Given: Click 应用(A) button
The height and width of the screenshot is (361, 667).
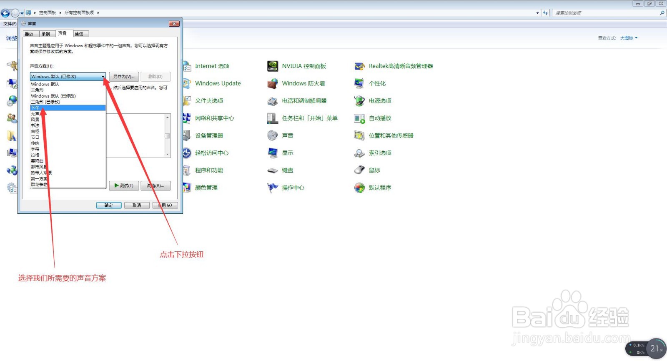Looking at the screenshot, I should [x=165, y=206].
